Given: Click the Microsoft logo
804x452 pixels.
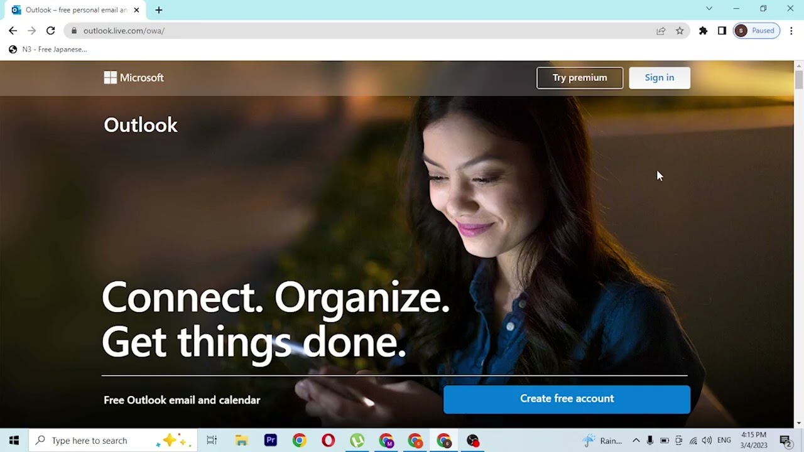Looking at the screenshot, I should coord(134,78).
